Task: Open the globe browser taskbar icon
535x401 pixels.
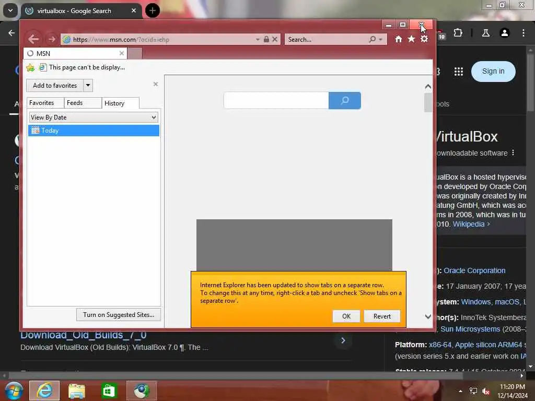Action: (141, 391)
